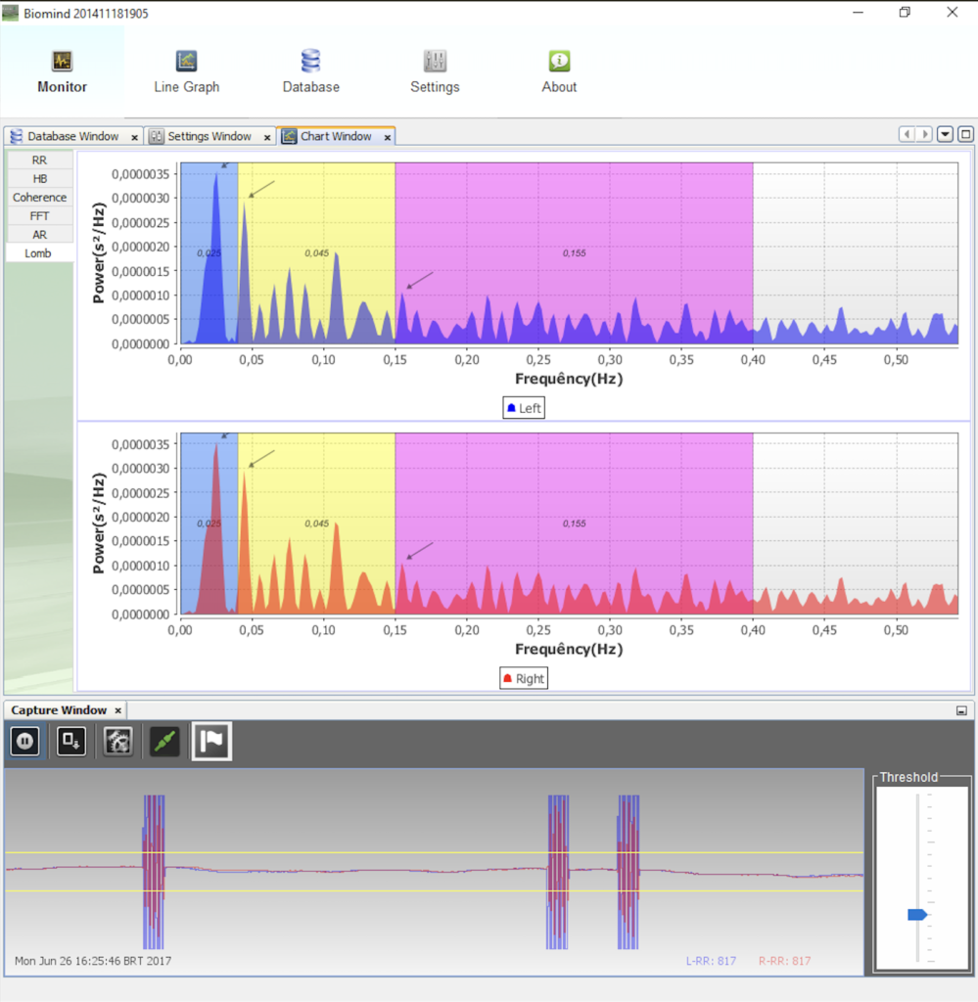Open the Database section
Screen dimensions: 978x1002
point(310,72)
